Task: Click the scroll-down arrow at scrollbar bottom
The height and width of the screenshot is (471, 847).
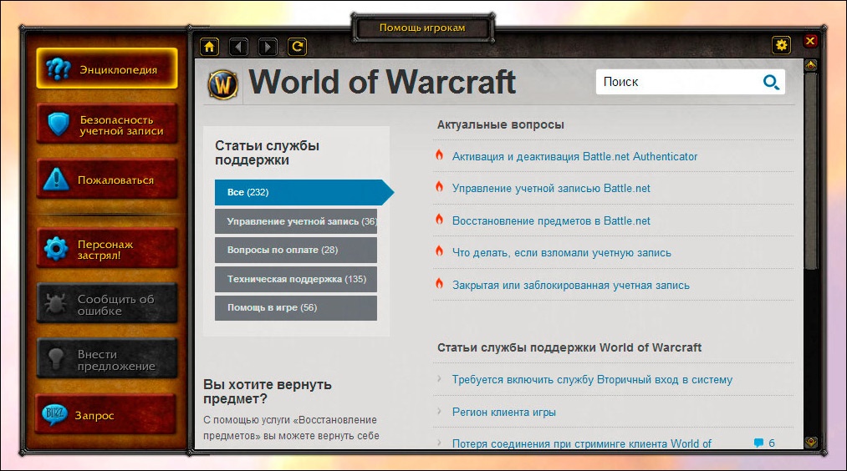Action: pyautogui.click(x=811, y=443)
